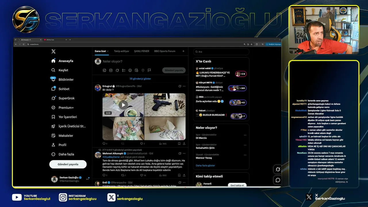Viewport: 368px width, 207px height.
Task: Share Ertugrul's post
Action: click(x=184, y=143)
